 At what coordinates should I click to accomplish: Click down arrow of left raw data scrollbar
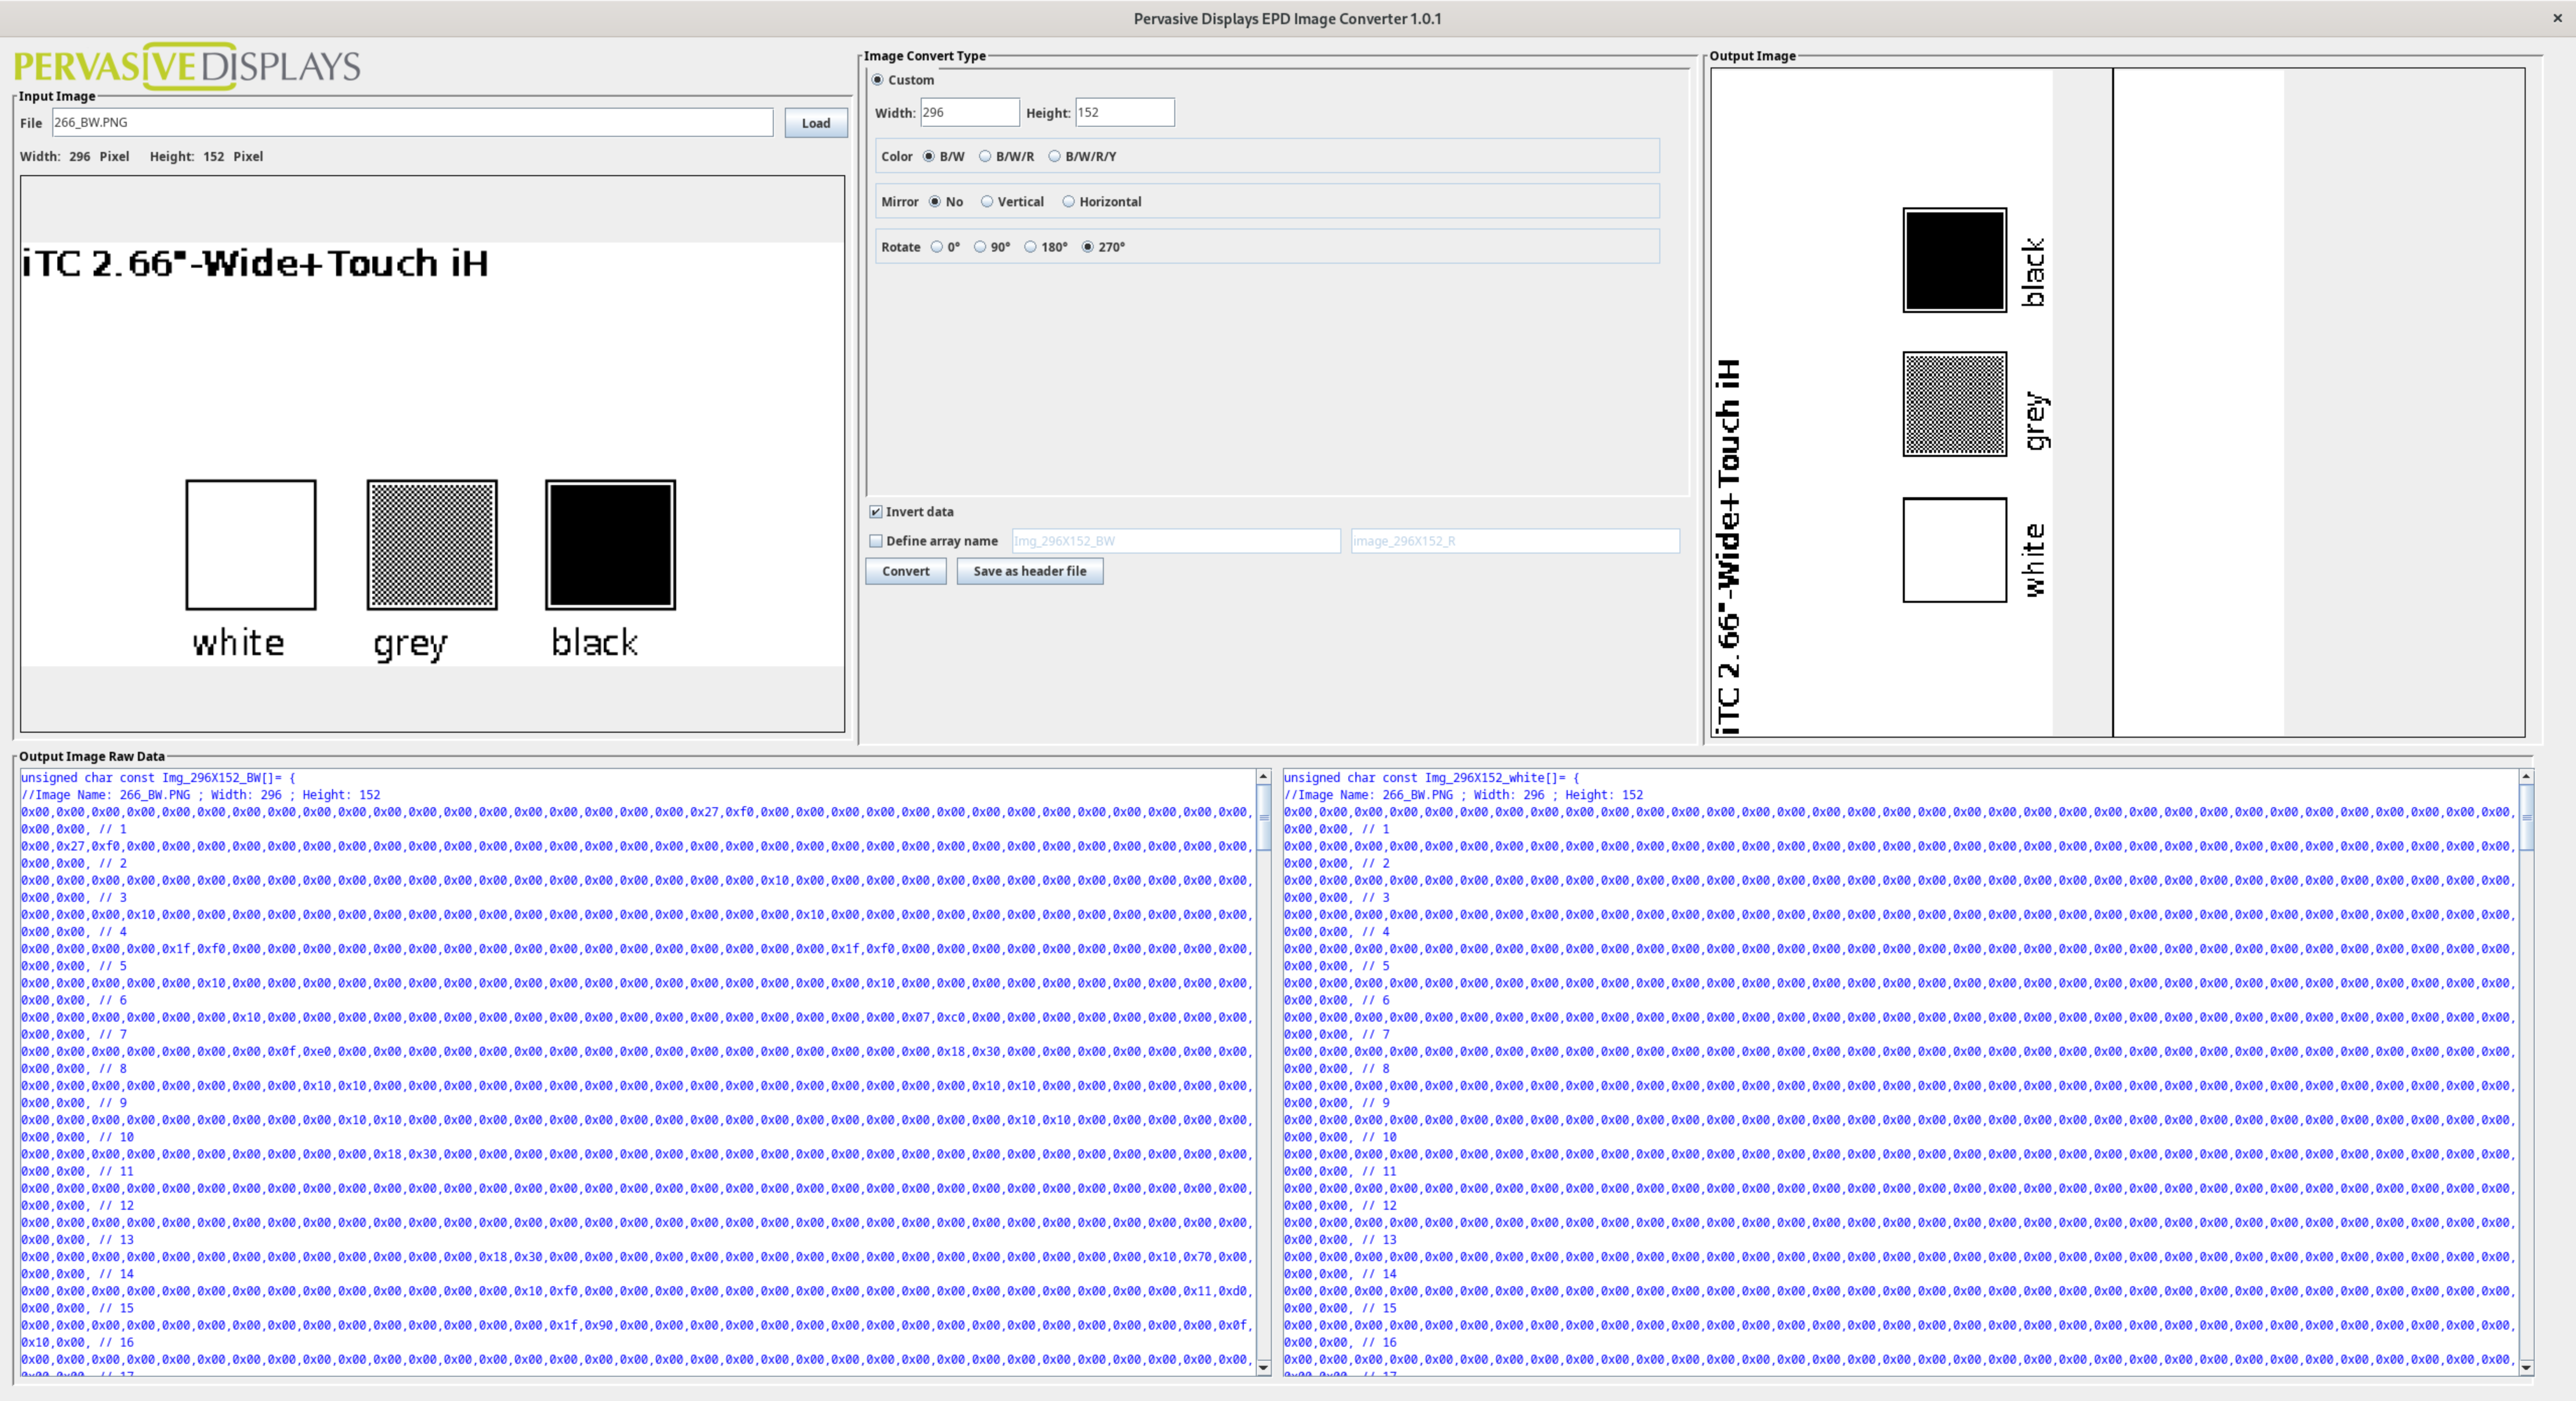(1263, 1367)
